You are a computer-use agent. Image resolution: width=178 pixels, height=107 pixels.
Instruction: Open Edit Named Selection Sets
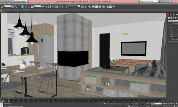click(x=66, y=7)
